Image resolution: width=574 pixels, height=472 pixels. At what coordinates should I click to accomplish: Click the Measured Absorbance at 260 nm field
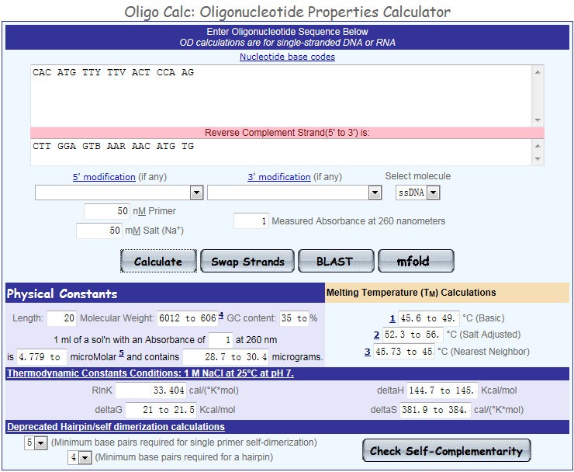(251, 221)
